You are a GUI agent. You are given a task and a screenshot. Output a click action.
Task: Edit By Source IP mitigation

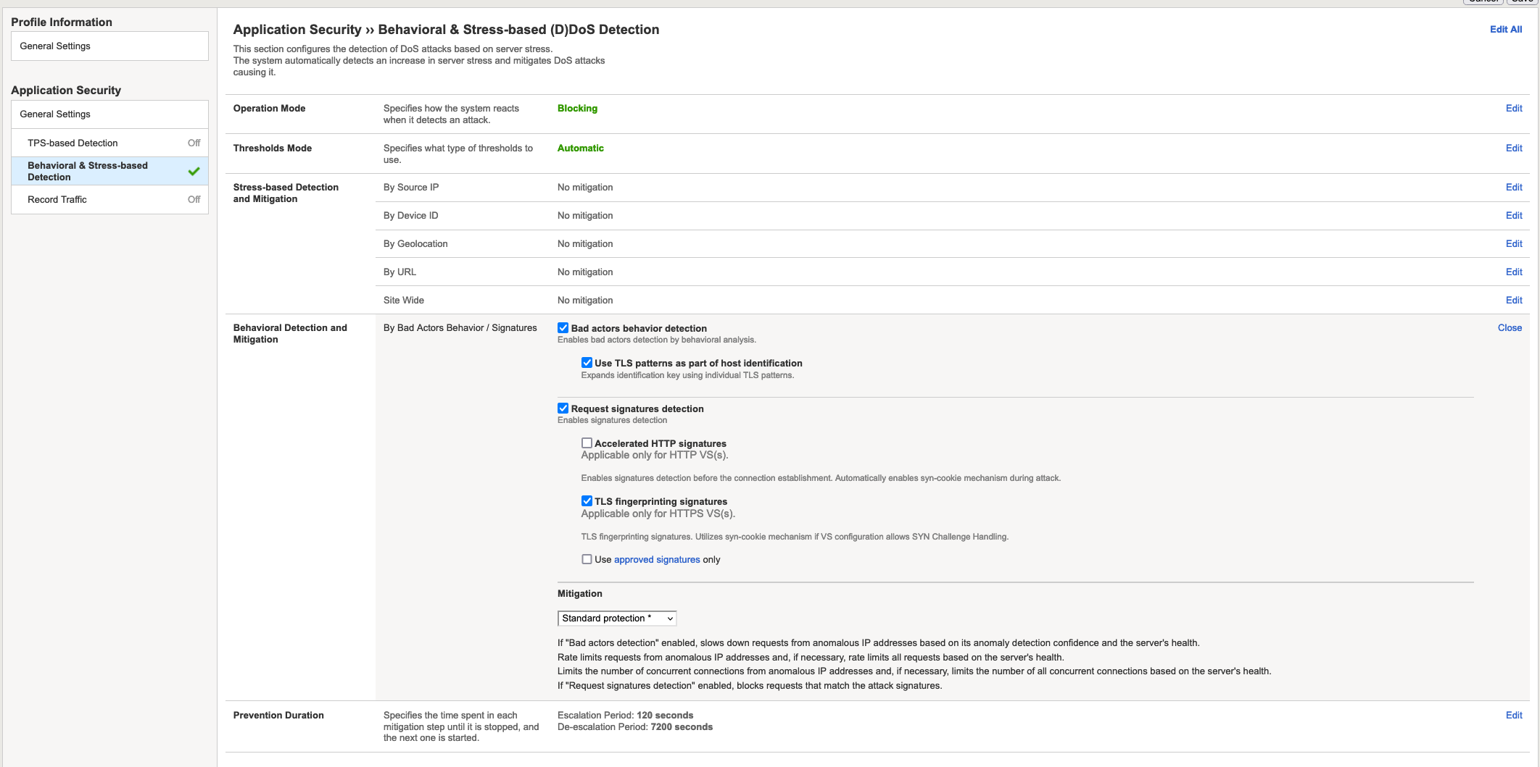(x=1513, y=188)
